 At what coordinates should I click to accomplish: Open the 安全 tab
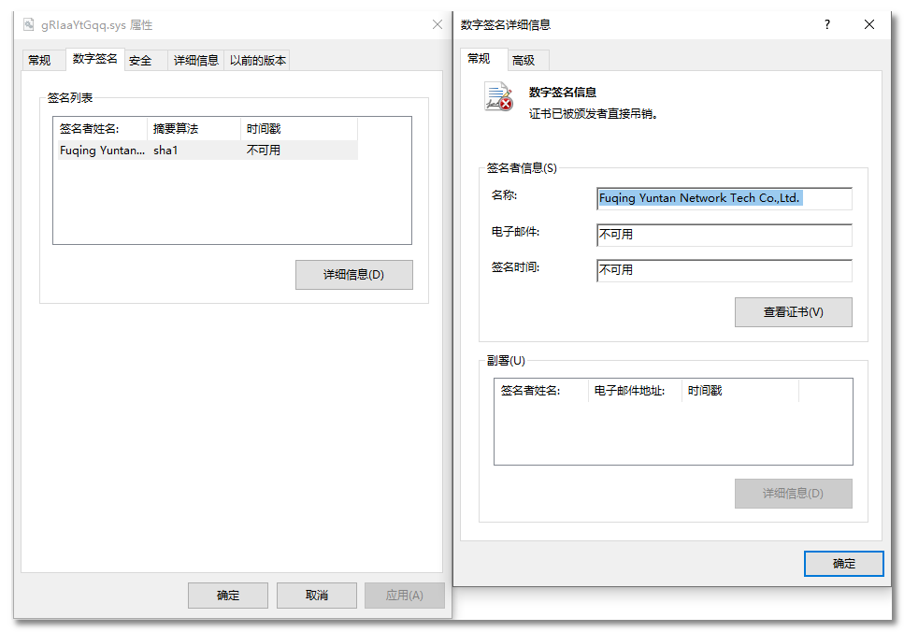[x=140, y=61]
